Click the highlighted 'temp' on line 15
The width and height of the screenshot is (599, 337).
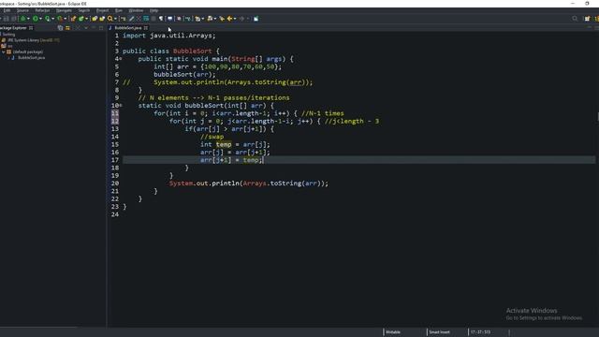pyautogui.click(x=224, y=144)
